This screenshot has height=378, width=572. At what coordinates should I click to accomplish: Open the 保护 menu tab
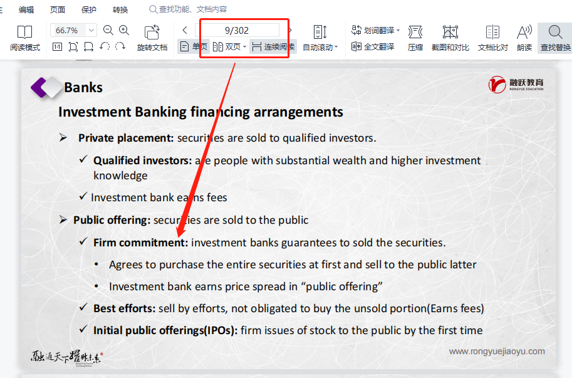(89, 9)
